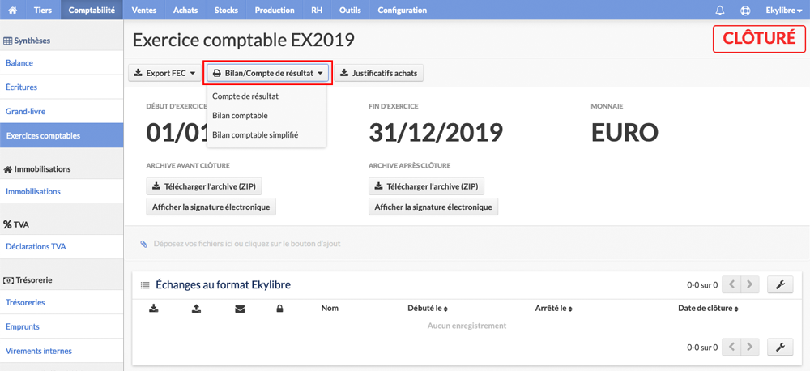This screenshot has height=371, width=810.
Task: Show electronic signature for archive après clôture
Action: tap(433, 207)
